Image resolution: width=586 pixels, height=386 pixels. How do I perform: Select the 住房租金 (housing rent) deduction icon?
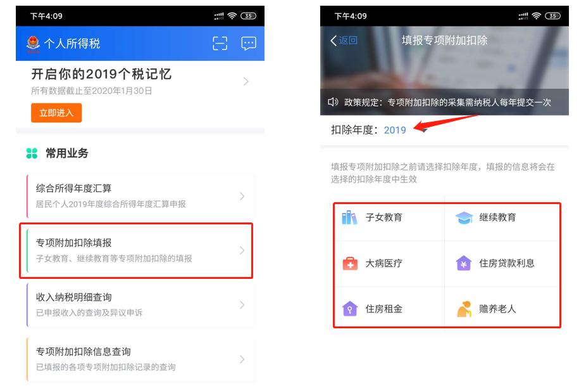coord(350,307)
